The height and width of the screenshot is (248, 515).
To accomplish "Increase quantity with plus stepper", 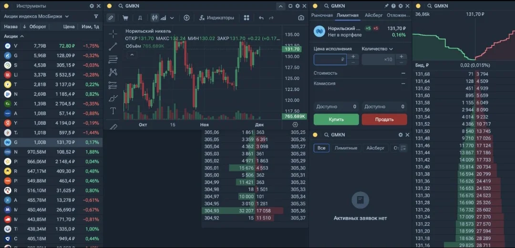I will click(x=401, y=57).
